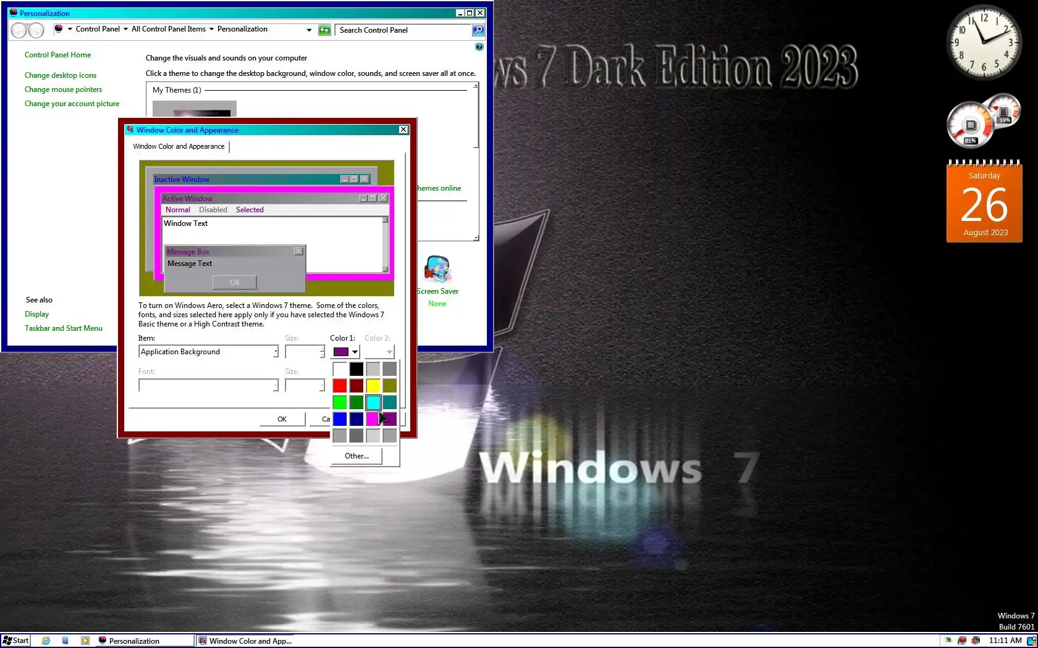This screenshot has height=648, width=1038.
Task: Pick the white color swatch
Action: pyautogui.click(x=340, y=369)
